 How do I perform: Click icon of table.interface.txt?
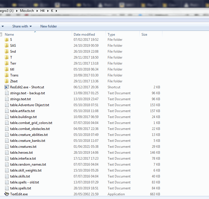[7, 159]
